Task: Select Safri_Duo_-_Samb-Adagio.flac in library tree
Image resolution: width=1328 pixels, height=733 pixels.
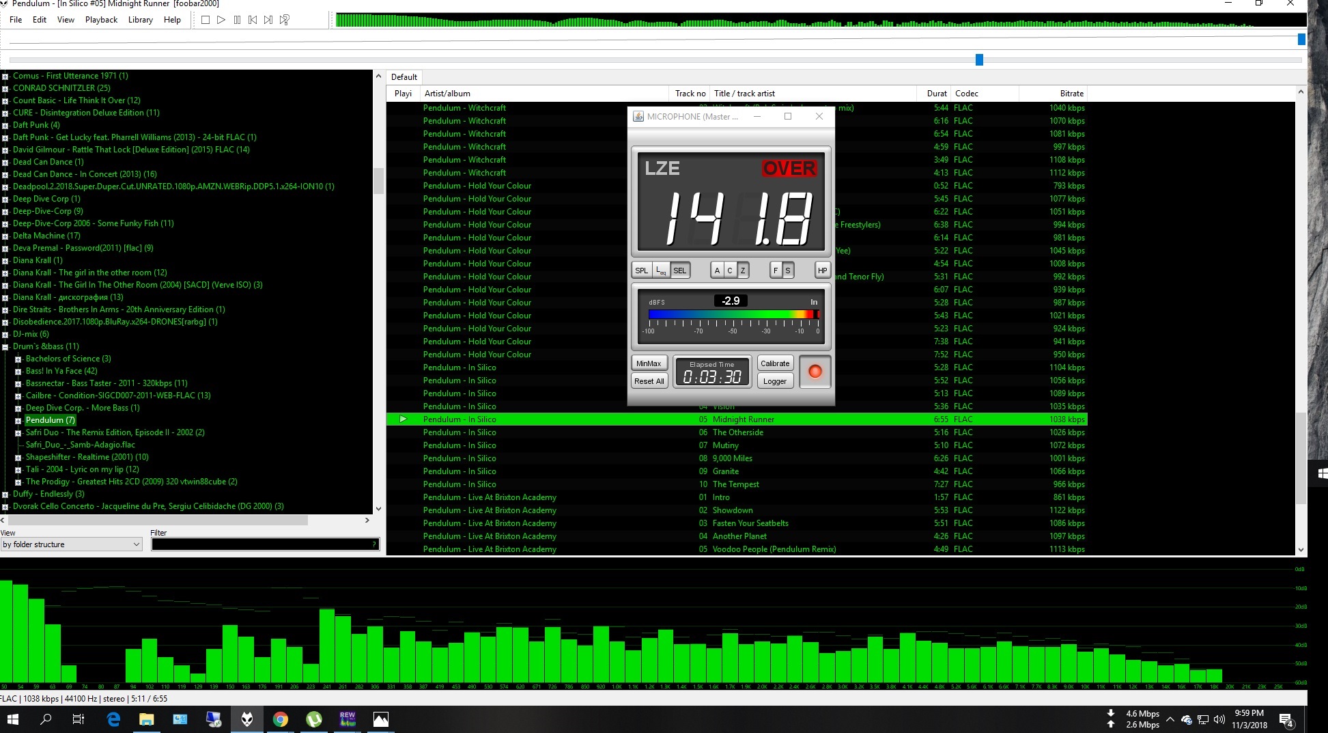Action: click(x=80, y=445)
